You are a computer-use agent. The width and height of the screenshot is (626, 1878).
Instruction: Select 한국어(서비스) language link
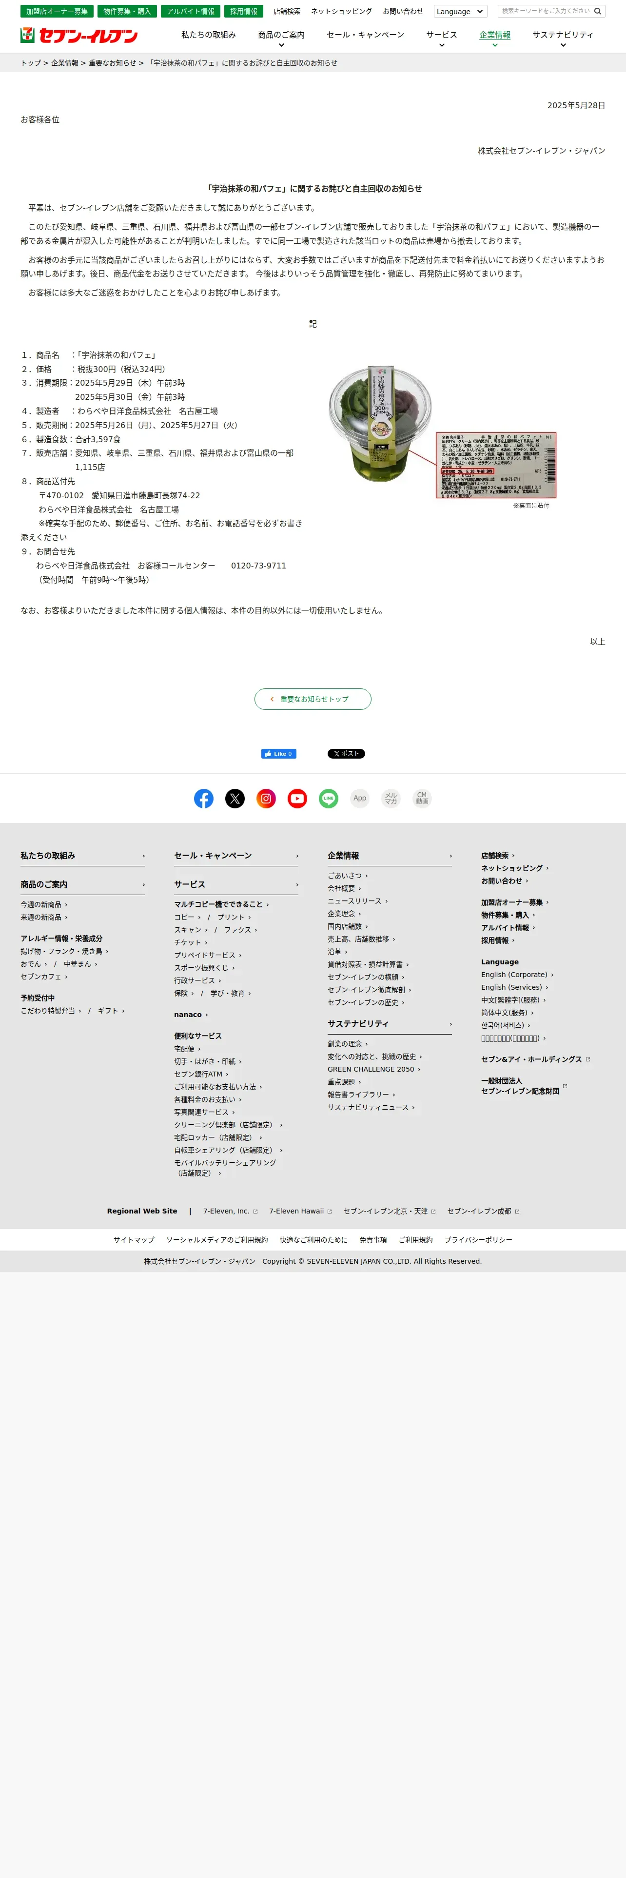click(506, 1026)
